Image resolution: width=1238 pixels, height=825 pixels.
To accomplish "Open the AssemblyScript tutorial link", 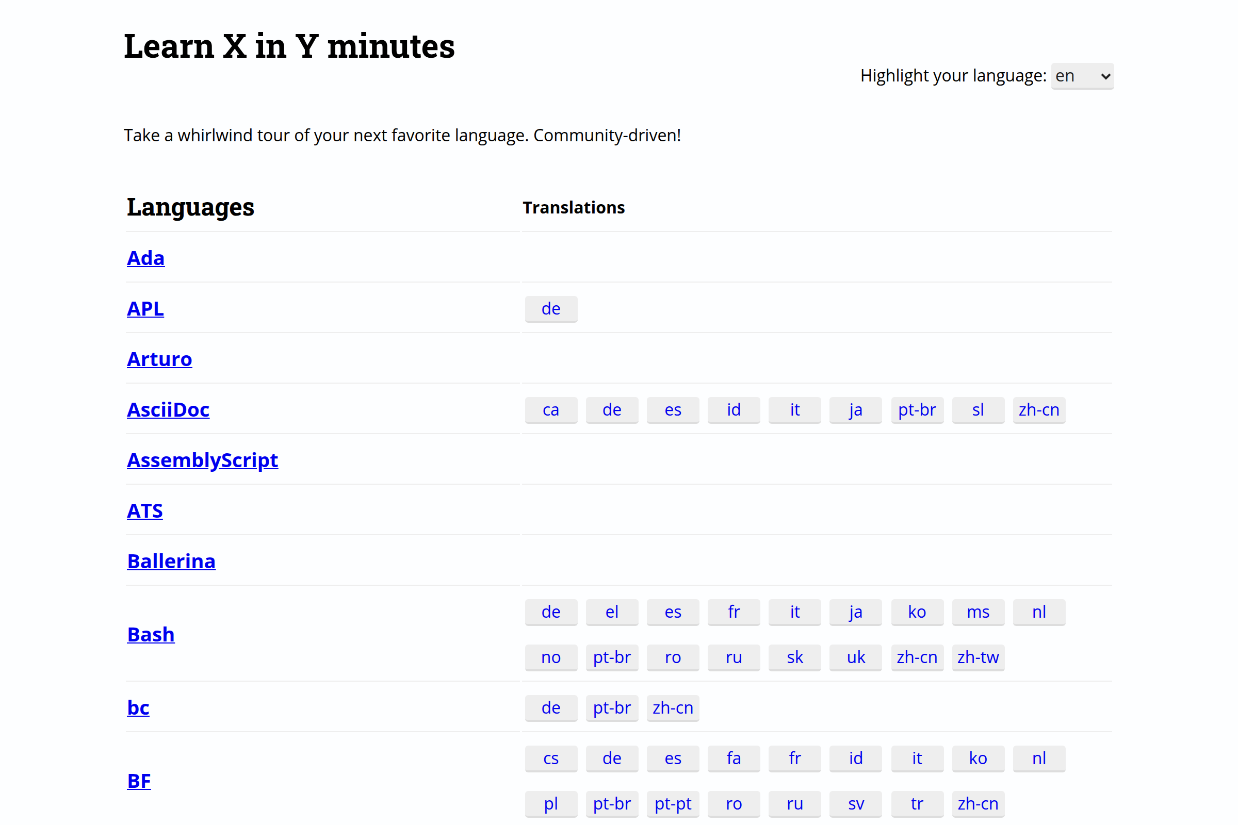I will coord(202,460).
